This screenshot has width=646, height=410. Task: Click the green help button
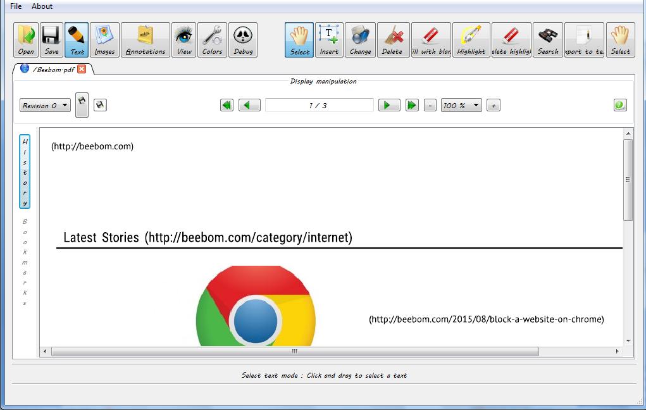(619, 104)
